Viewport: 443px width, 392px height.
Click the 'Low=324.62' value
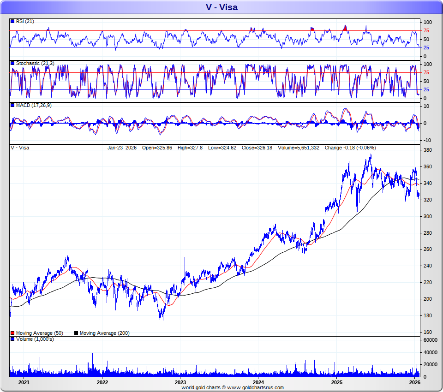(222, 148)
